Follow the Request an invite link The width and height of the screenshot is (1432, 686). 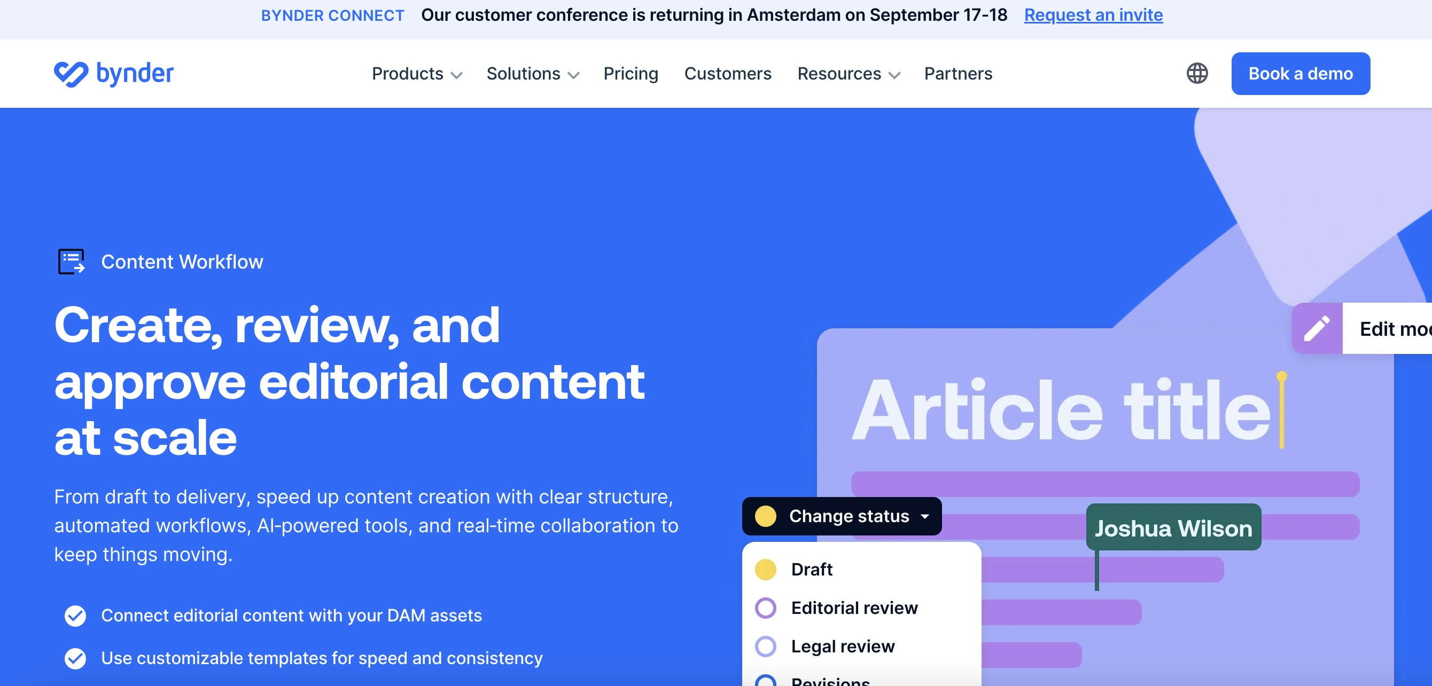coord(1093,15)
